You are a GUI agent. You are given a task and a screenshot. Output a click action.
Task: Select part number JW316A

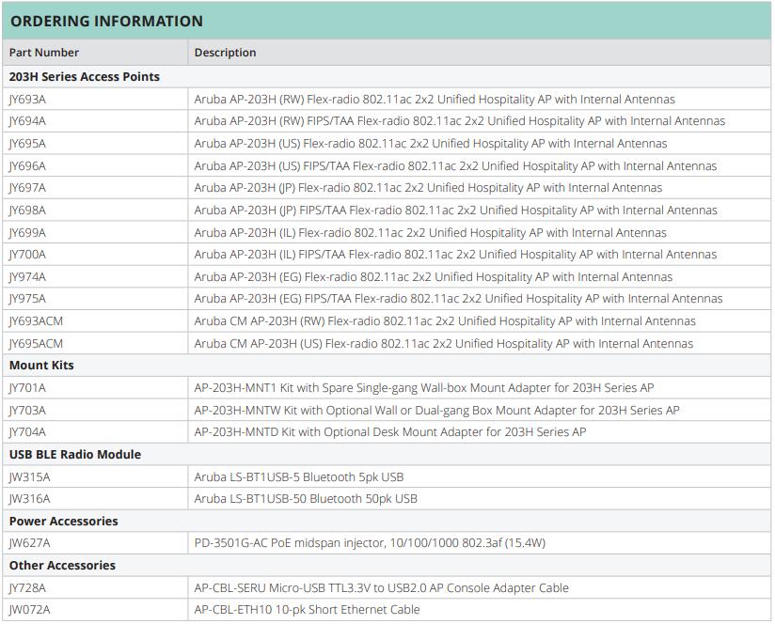30,499
